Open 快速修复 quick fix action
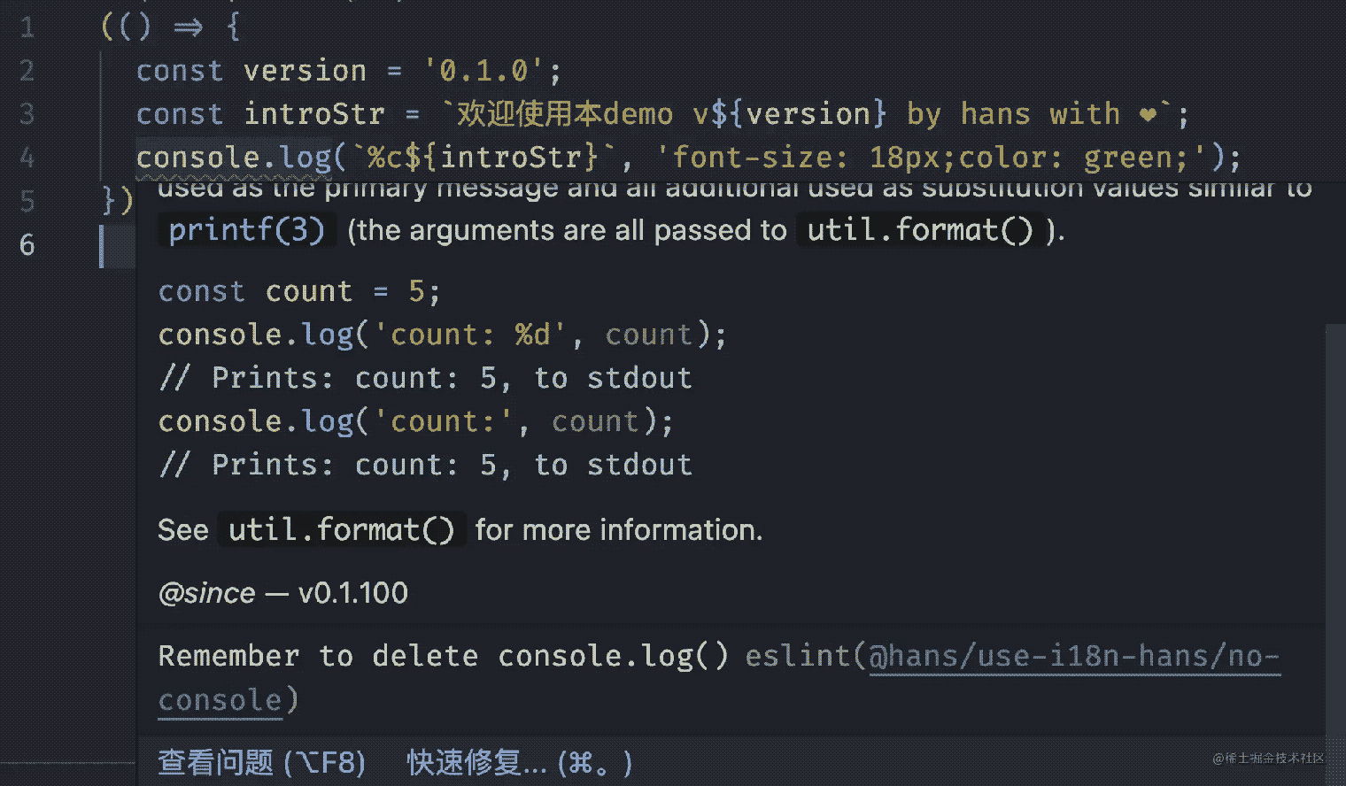The height and width of the screenshot is (786, 1346). tap(519, 762)
